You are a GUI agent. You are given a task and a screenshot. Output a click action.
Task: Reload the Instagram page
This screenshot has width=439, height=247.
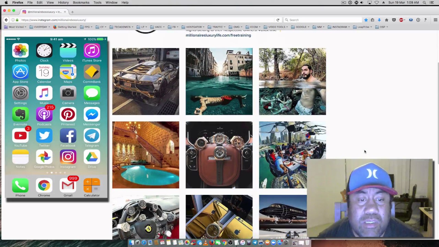click(x=278, y=20)
